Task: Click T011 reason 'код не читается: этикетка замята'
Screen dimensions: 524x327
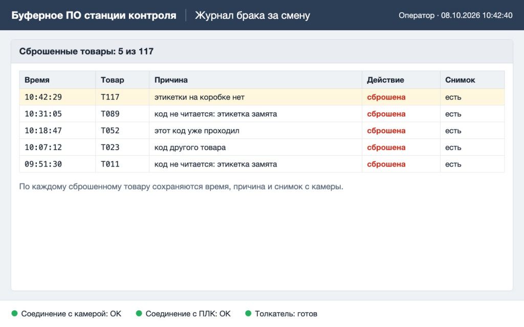Action: pyautogui.click(x=215, y=164)
